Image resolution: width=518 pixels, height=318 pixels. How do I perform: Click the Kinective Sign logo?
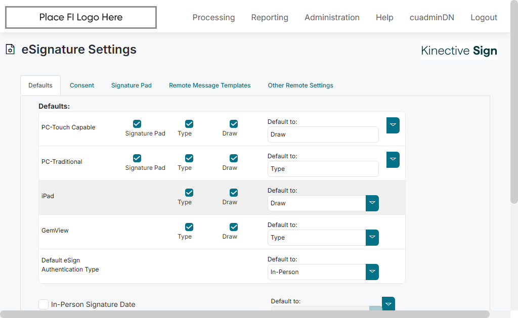click(x=459, y=51)
